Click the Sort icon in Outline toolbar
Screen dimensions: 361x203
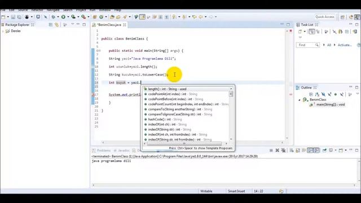click(x=317, y=94)
